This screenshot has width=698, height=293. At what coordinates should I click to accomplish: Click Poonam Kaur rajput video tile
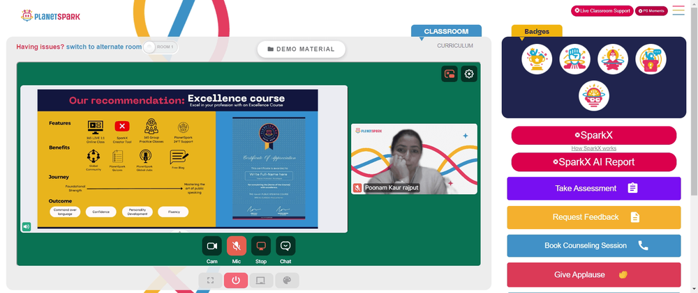(x=414, y=159)
